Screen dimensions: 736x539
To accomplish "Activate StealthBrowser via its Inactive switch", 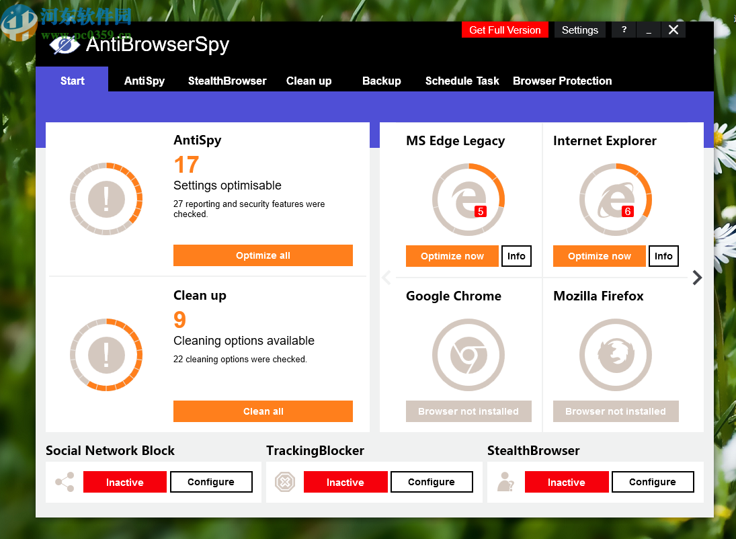I will coord(567,482).
